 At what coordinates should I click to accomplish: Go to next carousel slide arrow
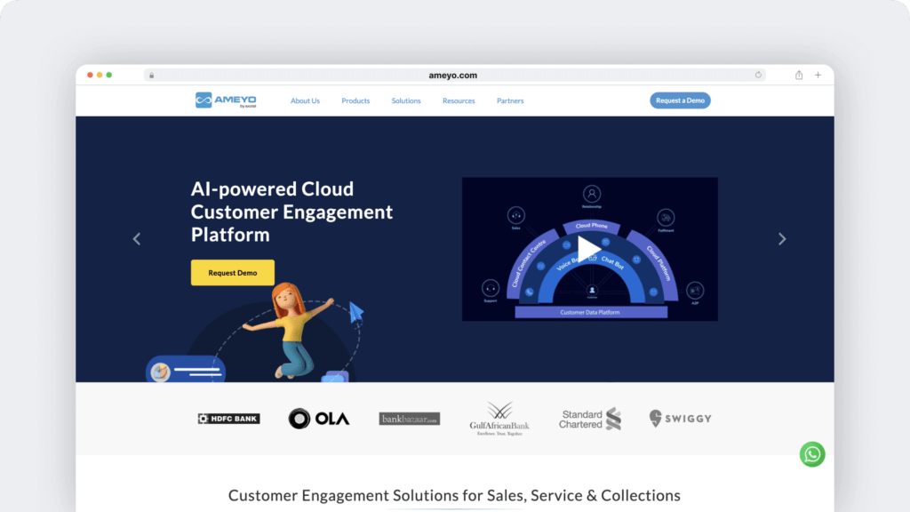tap(782, 239)
